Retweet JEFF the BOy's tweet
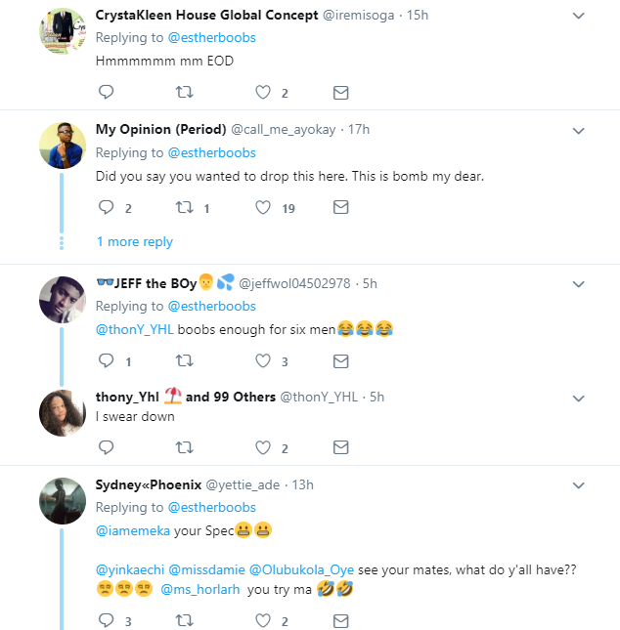 click(183, 361)
